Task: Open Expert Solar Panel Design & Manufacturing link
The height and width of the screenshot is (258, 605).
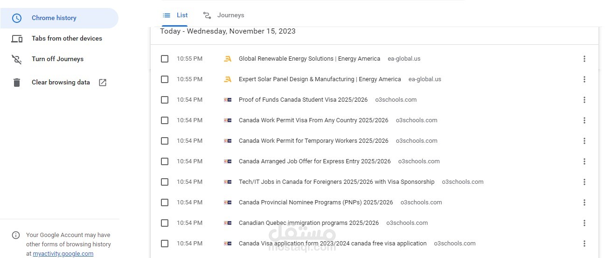Action: click(x=320, y=79)
